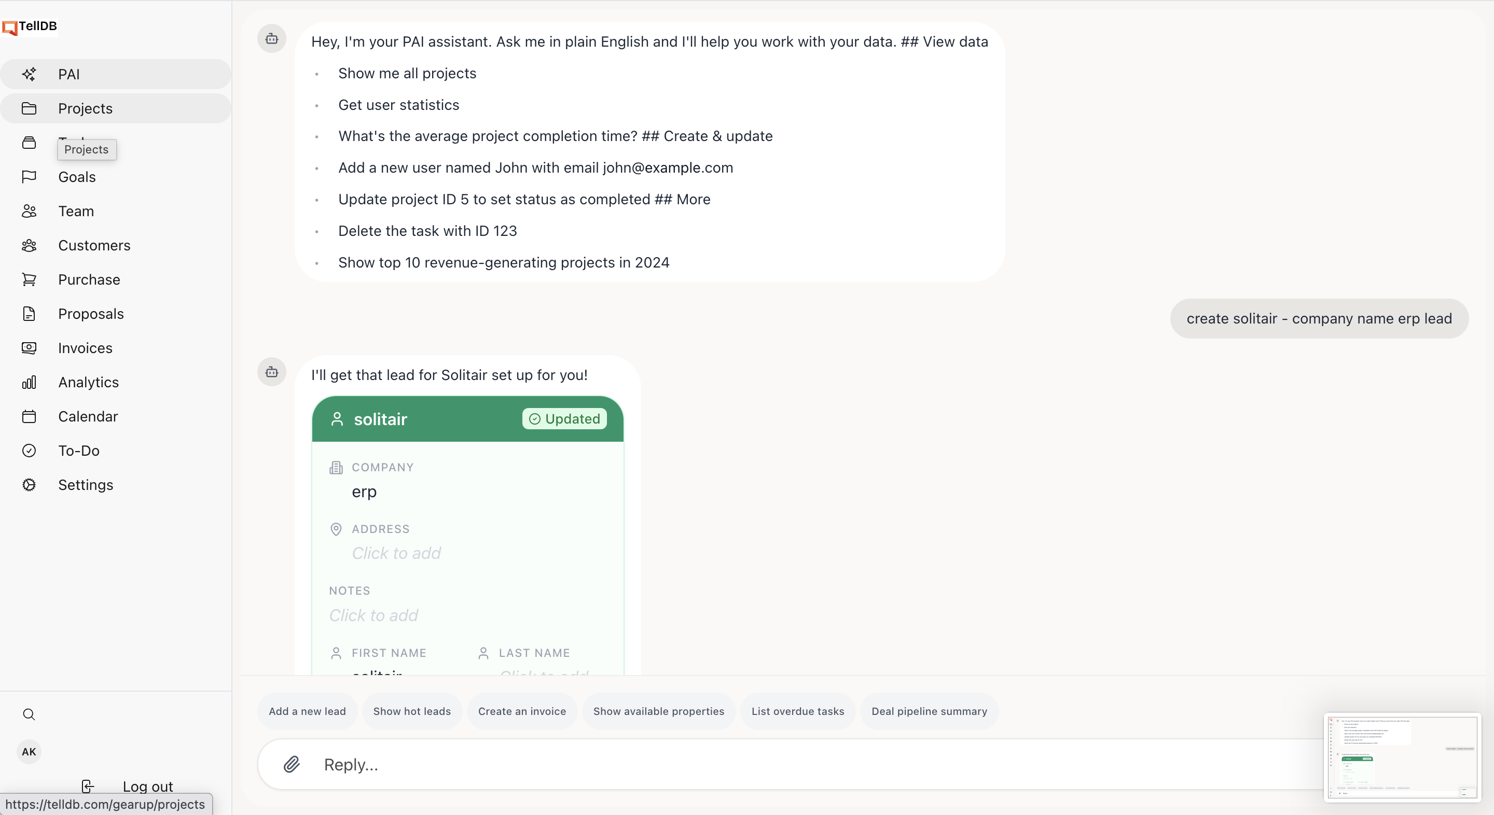Select the PAI sparkle icon
The width and height of the screenshot is (1494, 815).
(30, 74)
